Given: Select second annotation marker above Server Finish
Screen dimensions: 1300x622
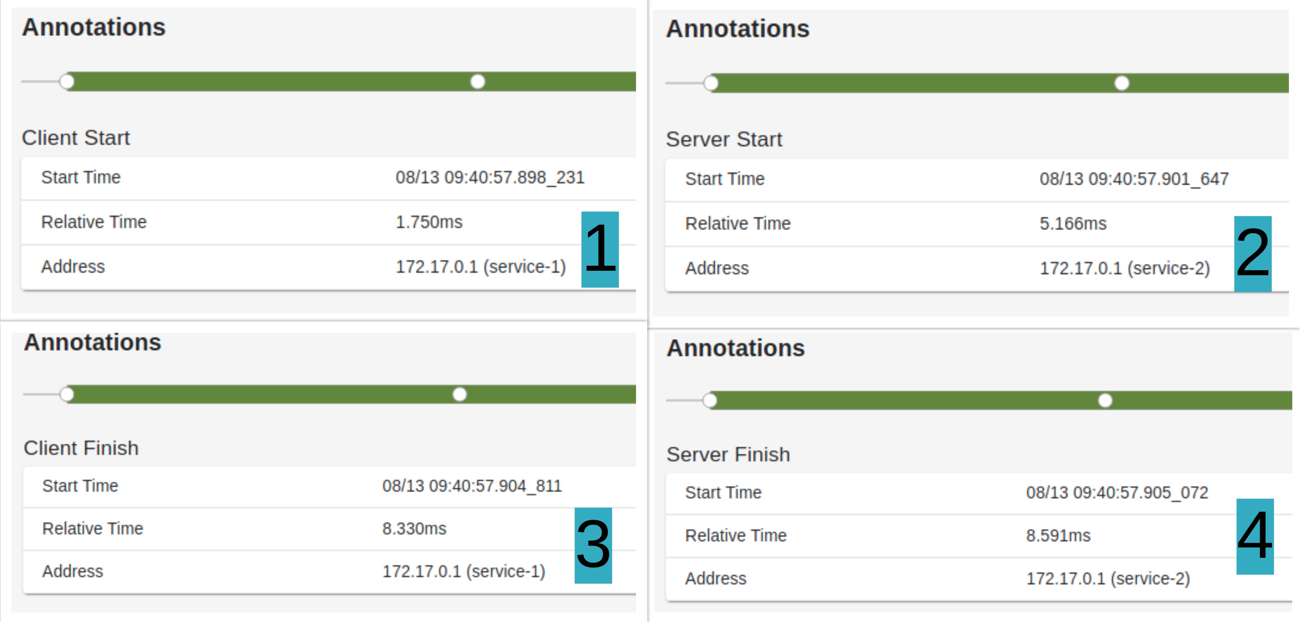Looking at the screenshot, I should pyautogui.click(x=1105, y=401).
